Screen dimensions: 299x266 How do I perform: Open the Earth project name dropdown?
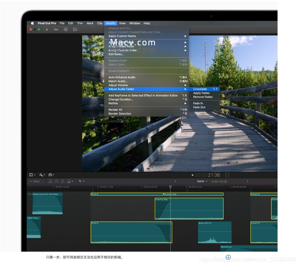pos(202,181)
